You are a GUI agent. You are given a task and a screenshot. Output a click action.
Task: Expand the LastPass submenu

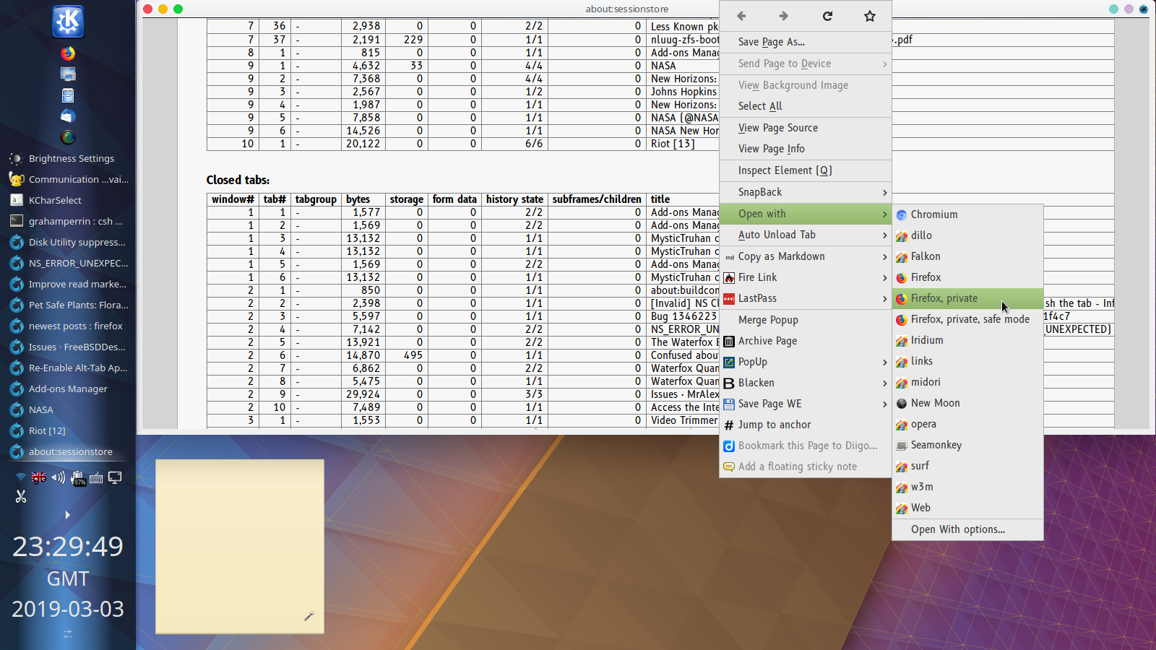[805, 298]
